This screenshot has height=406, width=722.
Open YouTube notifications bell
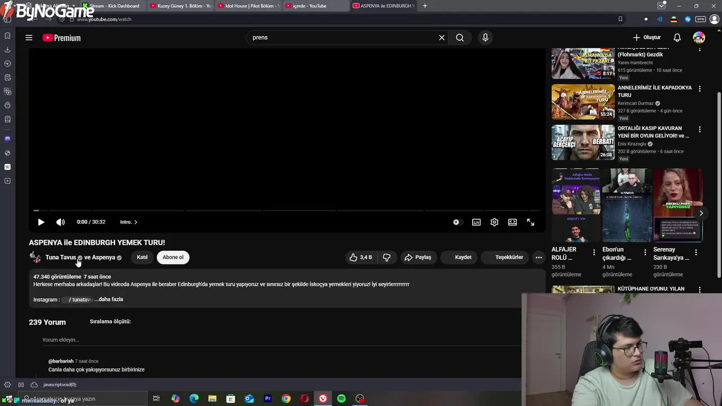coord(677,37)
